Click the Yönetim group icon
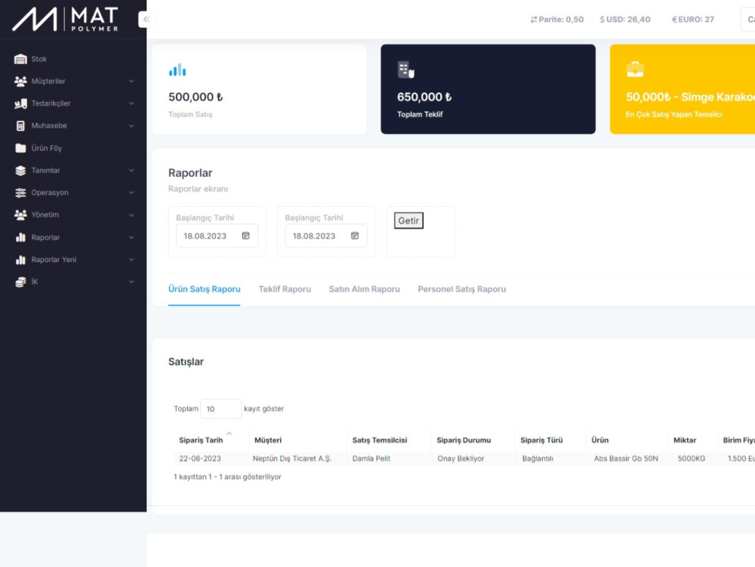The height and width of the screenshot is (567, 755). pyautogui.click(x=20, y=214)
